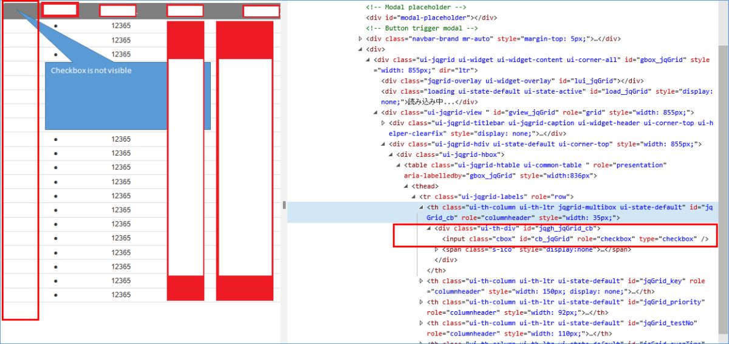The height and width of the screenshot is (344, 729).
Task: Collapse the ui-jqgrid-htable table node
Action: [x=399, y=165]
